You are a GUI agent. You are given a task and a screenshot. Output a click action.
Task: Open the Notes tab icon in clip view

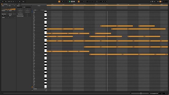(x=19, y=4)
